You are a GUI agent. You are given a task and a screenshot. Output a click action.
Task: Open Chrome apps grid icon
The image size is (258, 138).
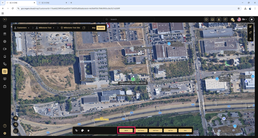[x=3, y=13]
